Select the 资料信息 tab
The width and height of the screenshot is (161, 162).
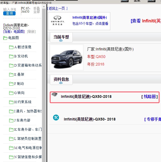(61, 80)
